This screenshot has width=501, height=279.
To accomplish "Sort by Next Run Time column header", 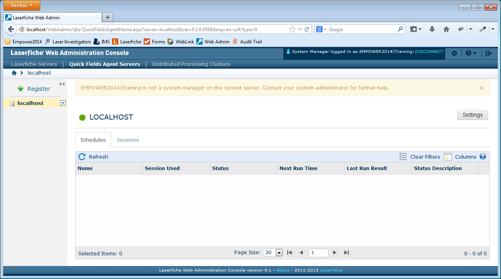I will [x=311, y=168].
